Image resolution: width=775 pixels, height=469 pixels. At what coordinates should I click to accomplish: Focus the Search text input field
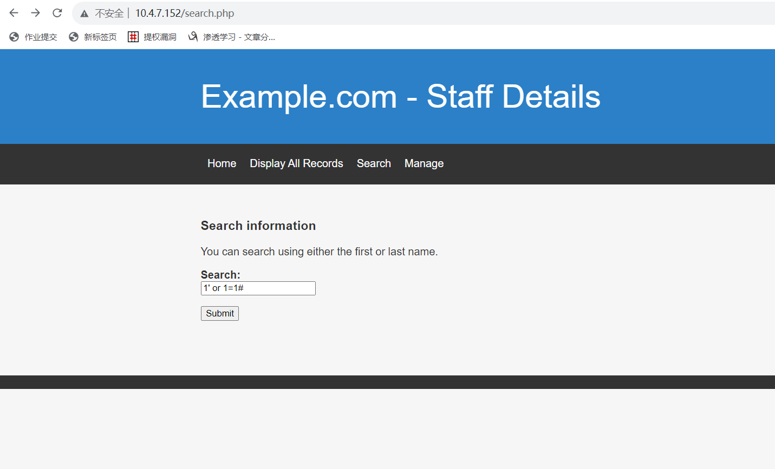258,288
